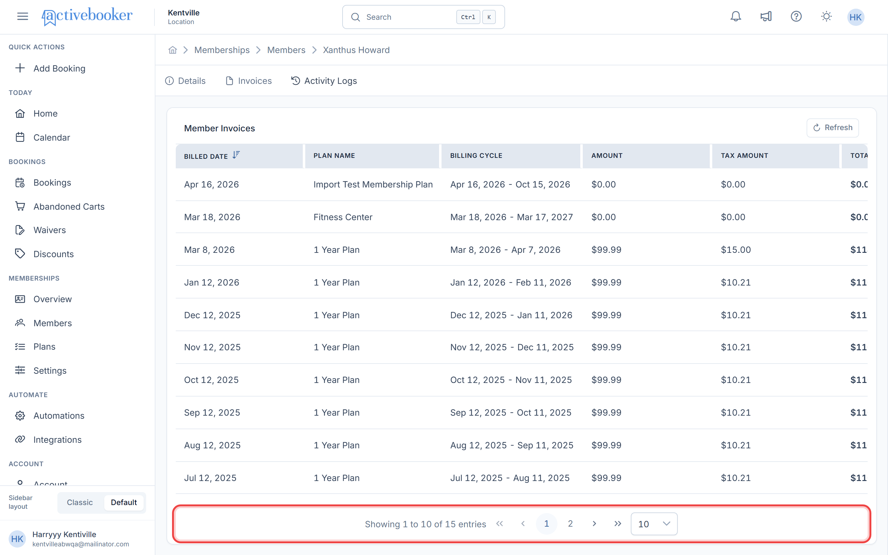
Task: Click the Members people icon
Action: click(x=20, y=323)
